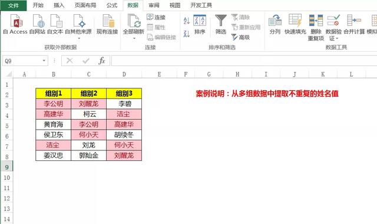The image size is (377, 224).
Task: Switch to the 审阅 tab
Action: tap(154, 5)
